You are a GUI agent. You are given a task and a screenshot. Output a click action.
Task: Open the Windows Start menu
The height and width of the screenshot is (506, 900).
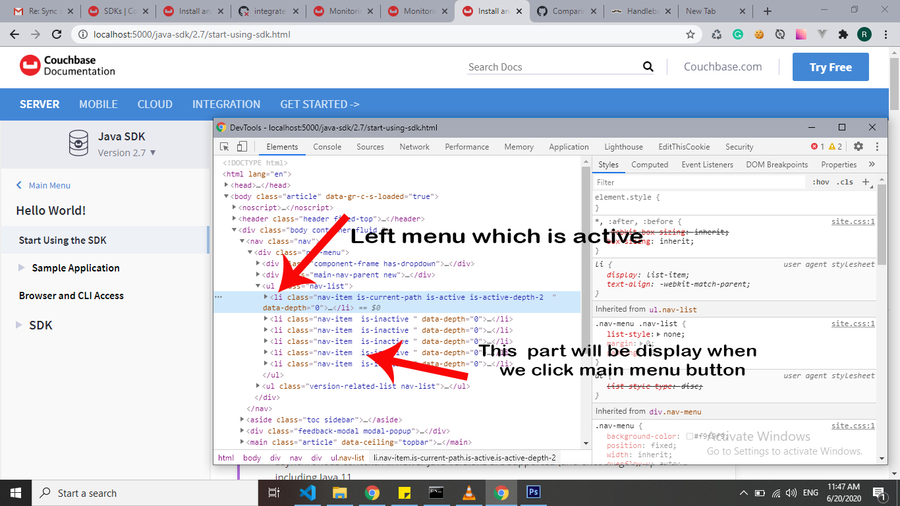pos(16,493)
